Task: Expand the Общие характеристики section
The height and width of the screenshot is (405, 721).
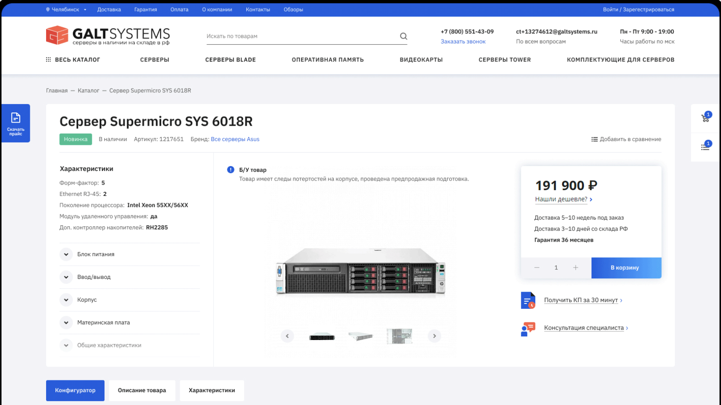Action: click(130, 345)
